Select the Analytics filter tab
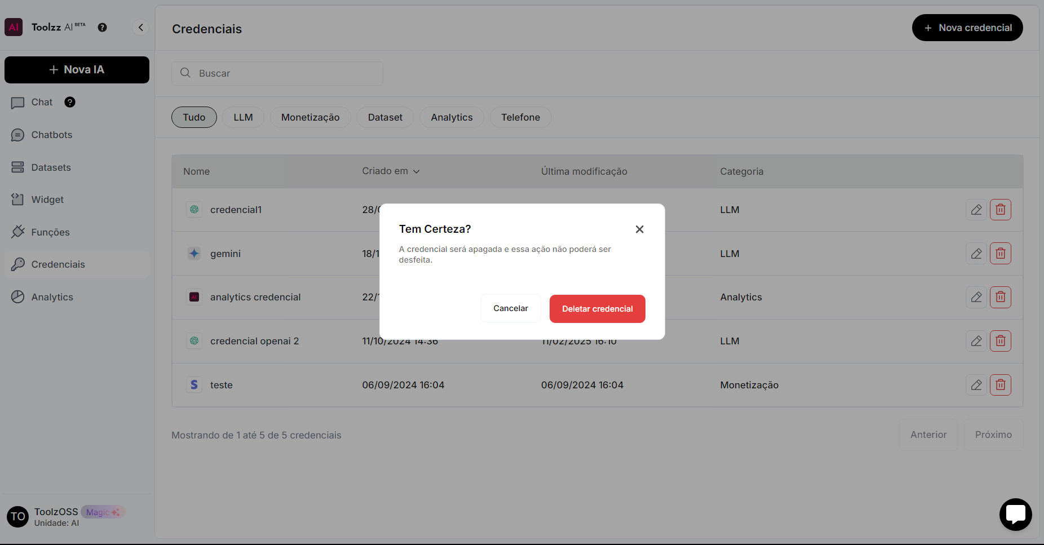 452,117
